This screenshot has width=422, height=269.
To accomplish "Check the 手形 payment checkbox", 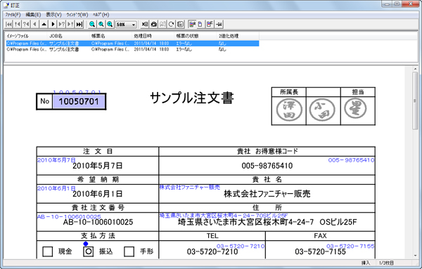I will coord(129,251).
